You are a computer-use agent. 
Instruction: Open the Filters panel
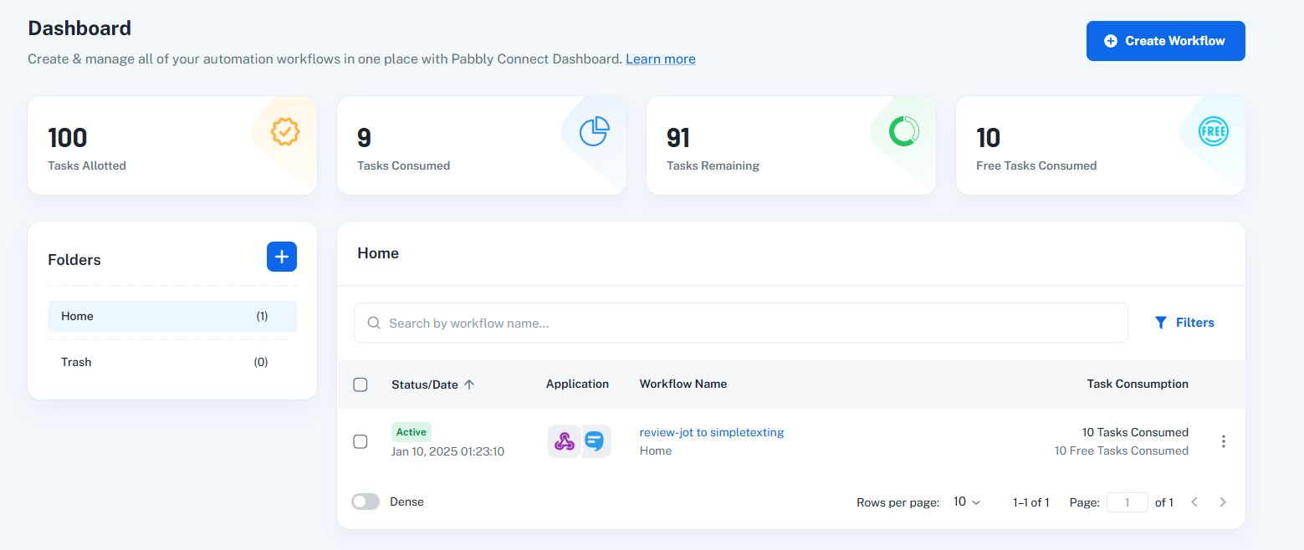pyautogui.click(x=1184, y=323)
